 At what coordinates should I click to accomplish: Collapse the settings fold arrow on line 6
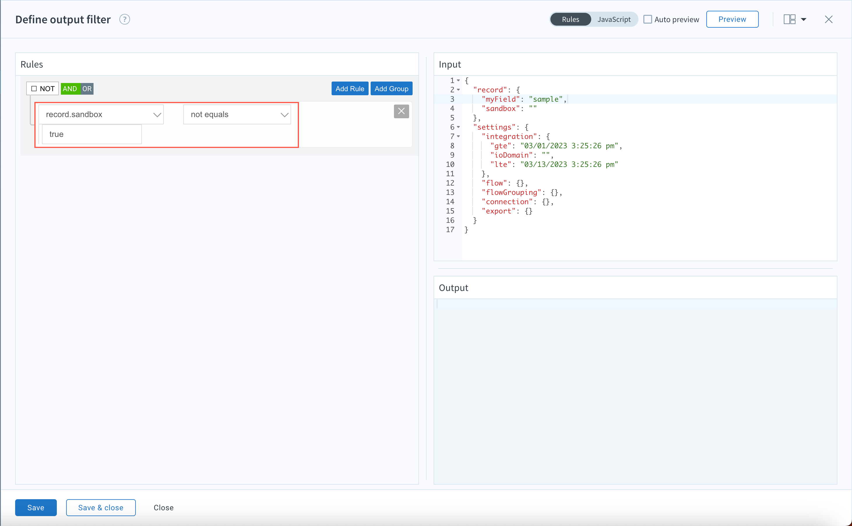tap(458, 127)
